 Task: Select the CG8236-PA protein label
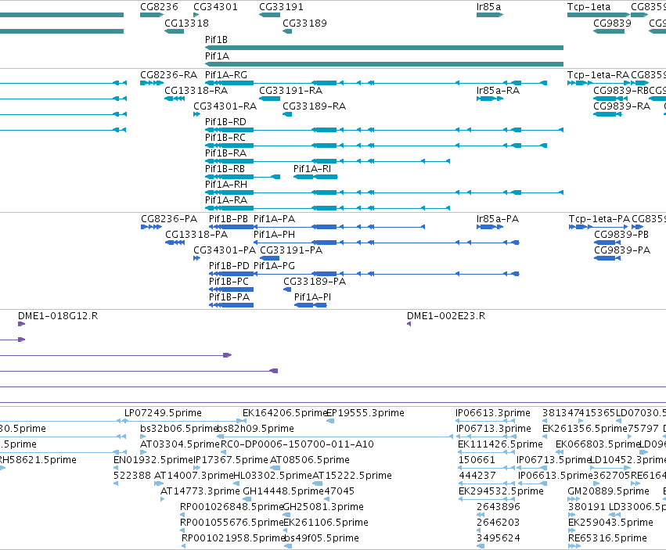(169, 219)
